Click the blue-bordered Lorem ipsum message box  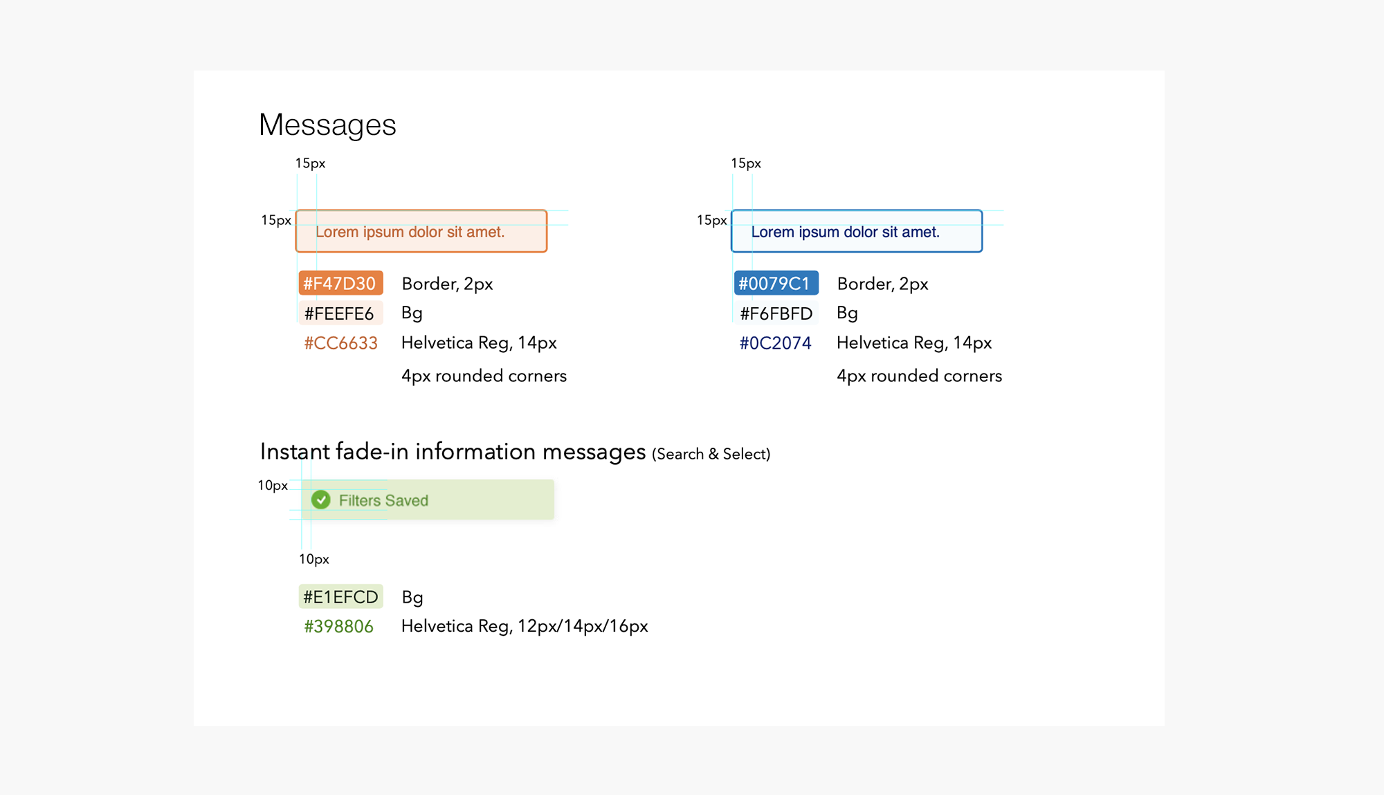857,231
